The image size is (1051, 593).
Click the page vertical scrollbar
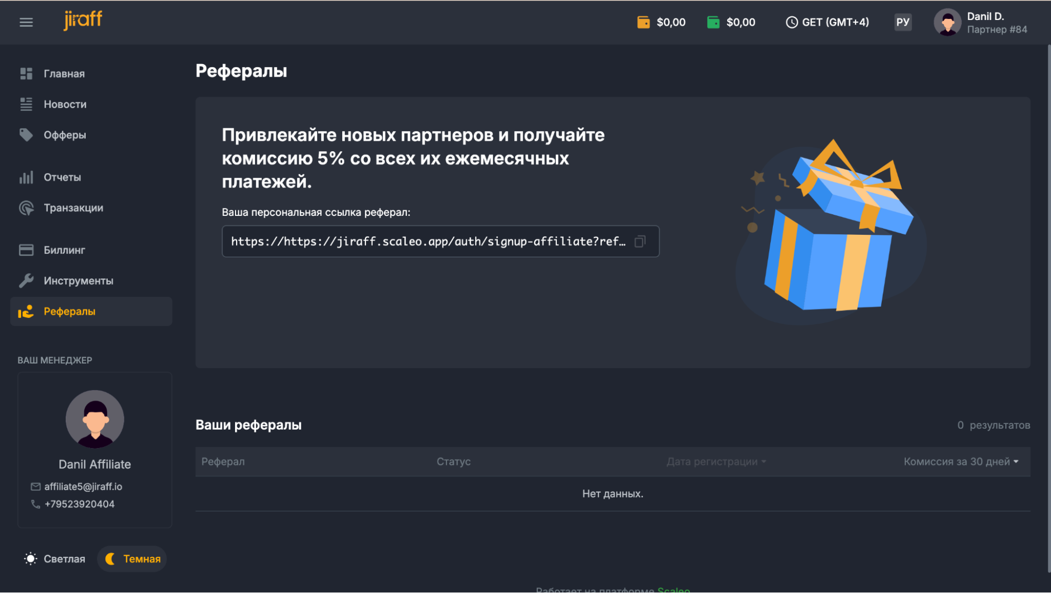pyautogui.click(x=1048, y=308)
